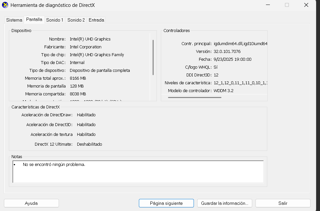This screenshot has height=211, width=320.
Task: Click the 'DirectX 12 Ultimate:' label
Action: 53,144
